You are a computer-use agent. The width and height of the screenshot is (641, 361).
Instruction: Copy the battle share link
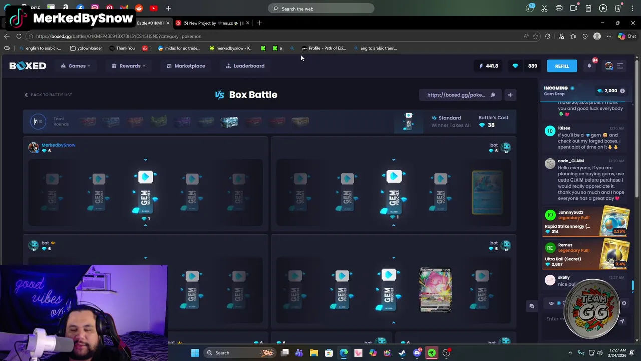pyautogui.click(x=493, y=95)
